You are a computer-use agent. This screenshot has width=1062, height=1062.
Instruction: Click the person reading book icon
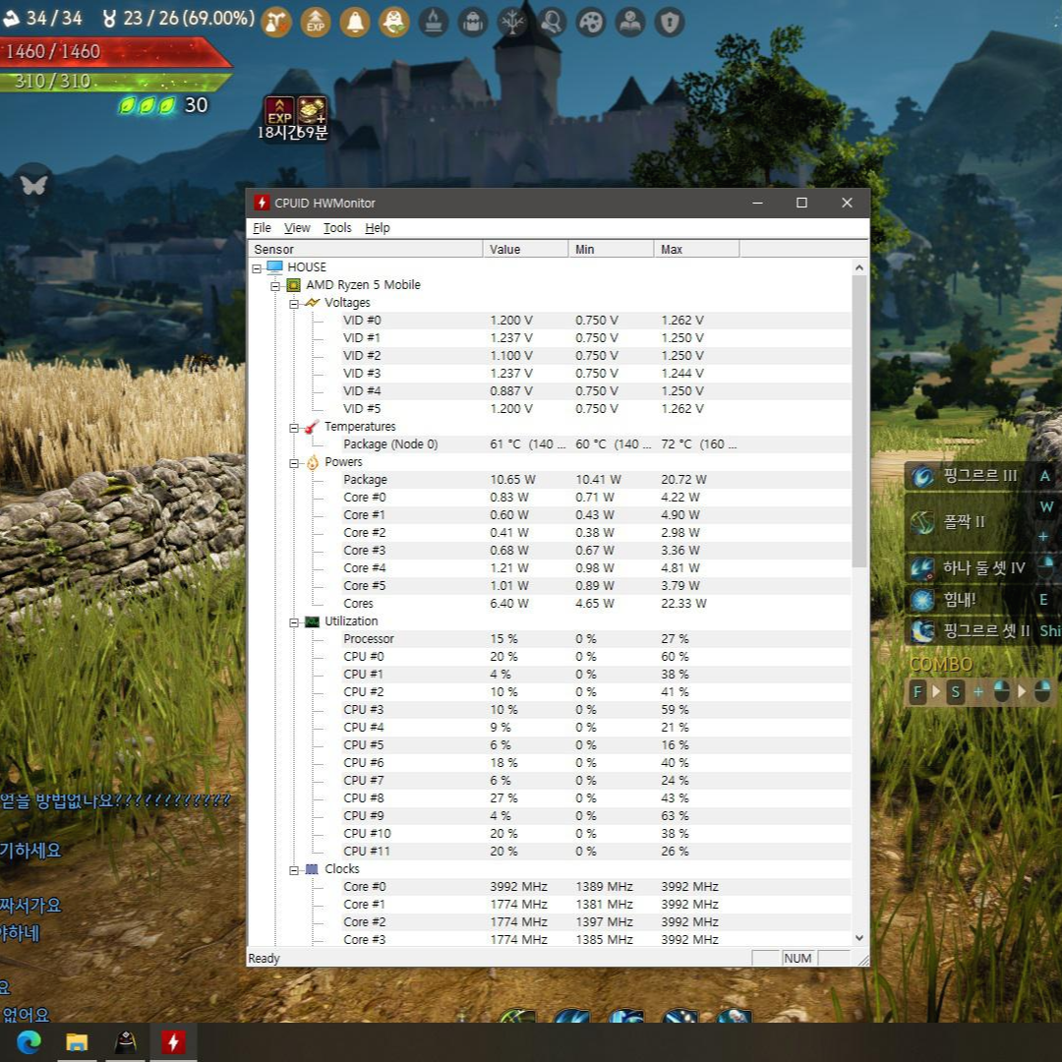630,23
